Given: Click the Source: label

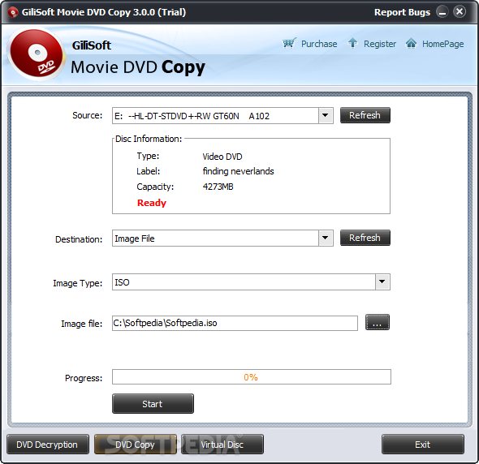Looking at the screenshot, I should [88, 115].
